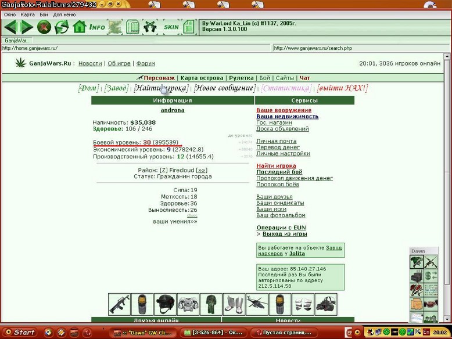Click the INFO toolbar button
This screenshot has height=339, width=452.
point(97,27)
